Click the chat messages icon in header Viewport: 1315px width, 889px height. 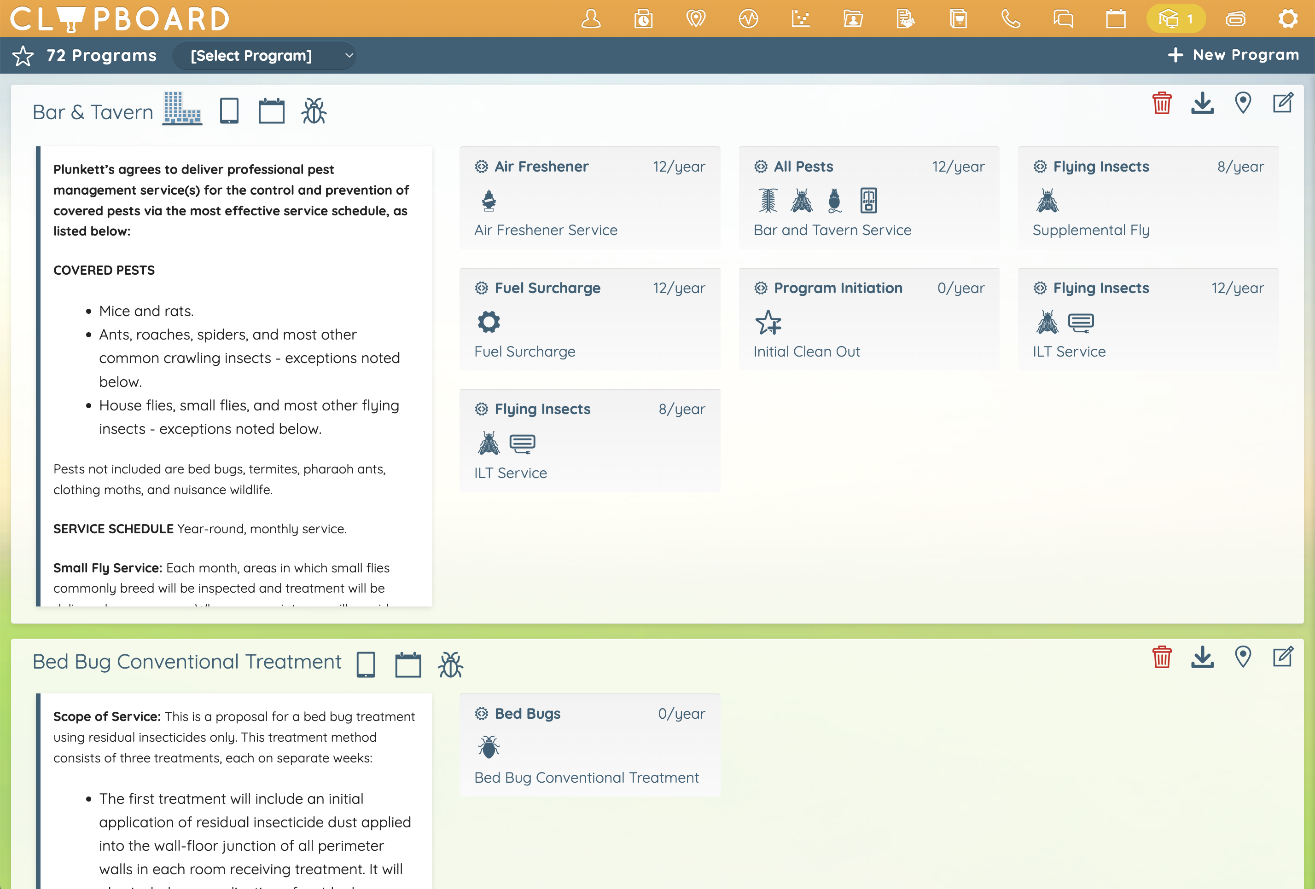click(x=1063, y=19)
